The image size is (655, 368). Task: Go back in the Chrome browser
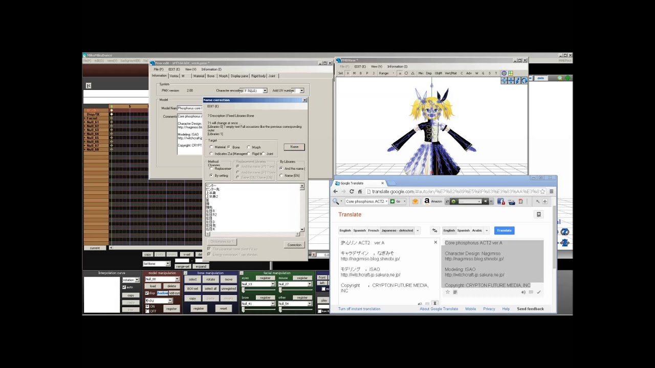pos(336,191)
